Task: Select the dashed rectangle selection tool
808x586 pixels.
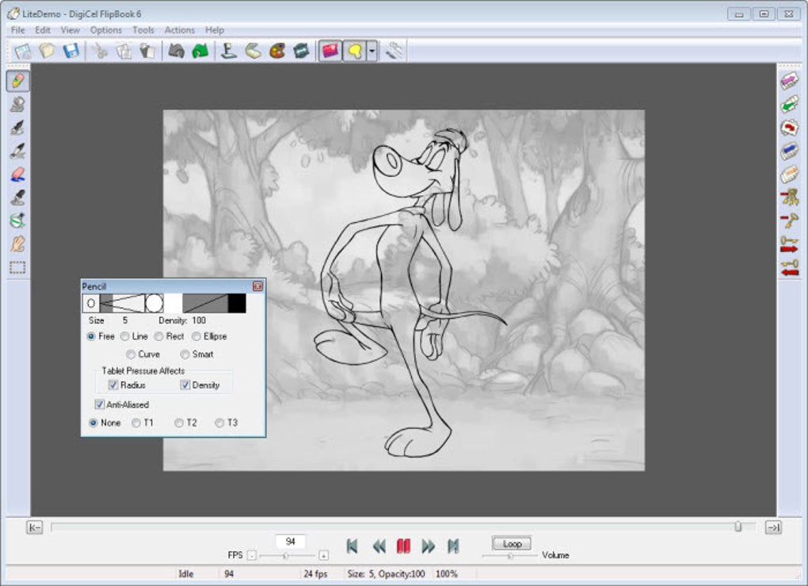Action: pos(17,267)
